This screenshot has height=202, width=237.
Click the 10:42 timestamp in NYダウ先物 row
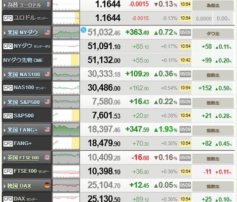click(x=185, y=60)
